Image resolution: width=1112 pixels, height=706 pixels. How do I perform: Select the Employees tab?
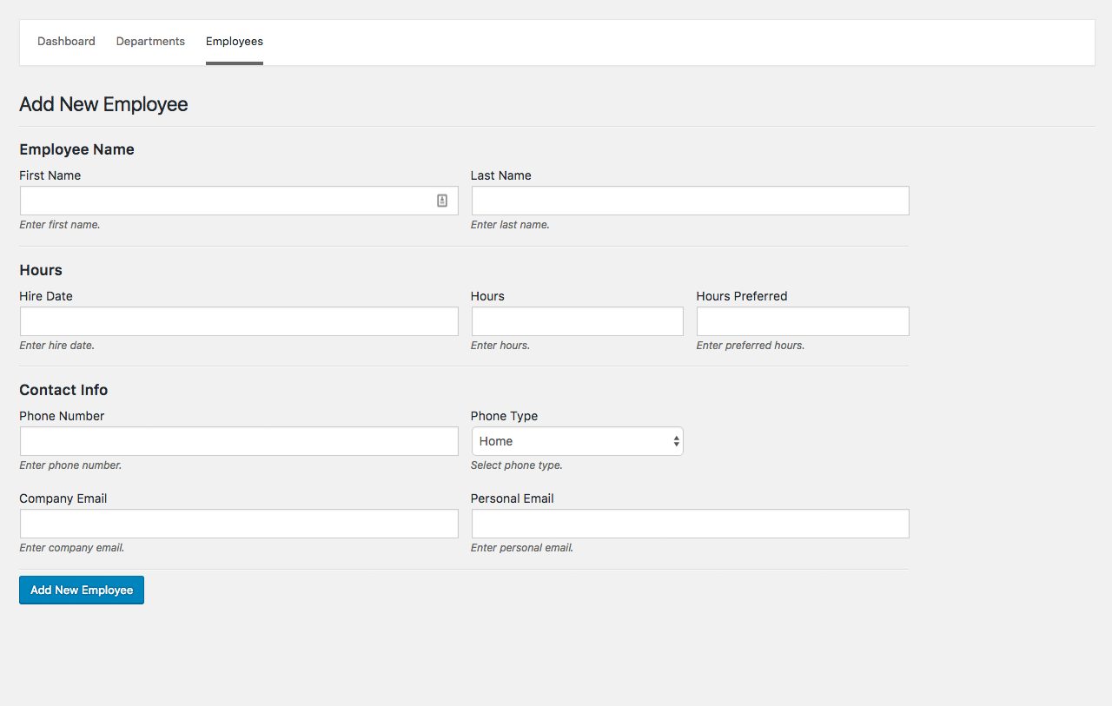point(235,42)
